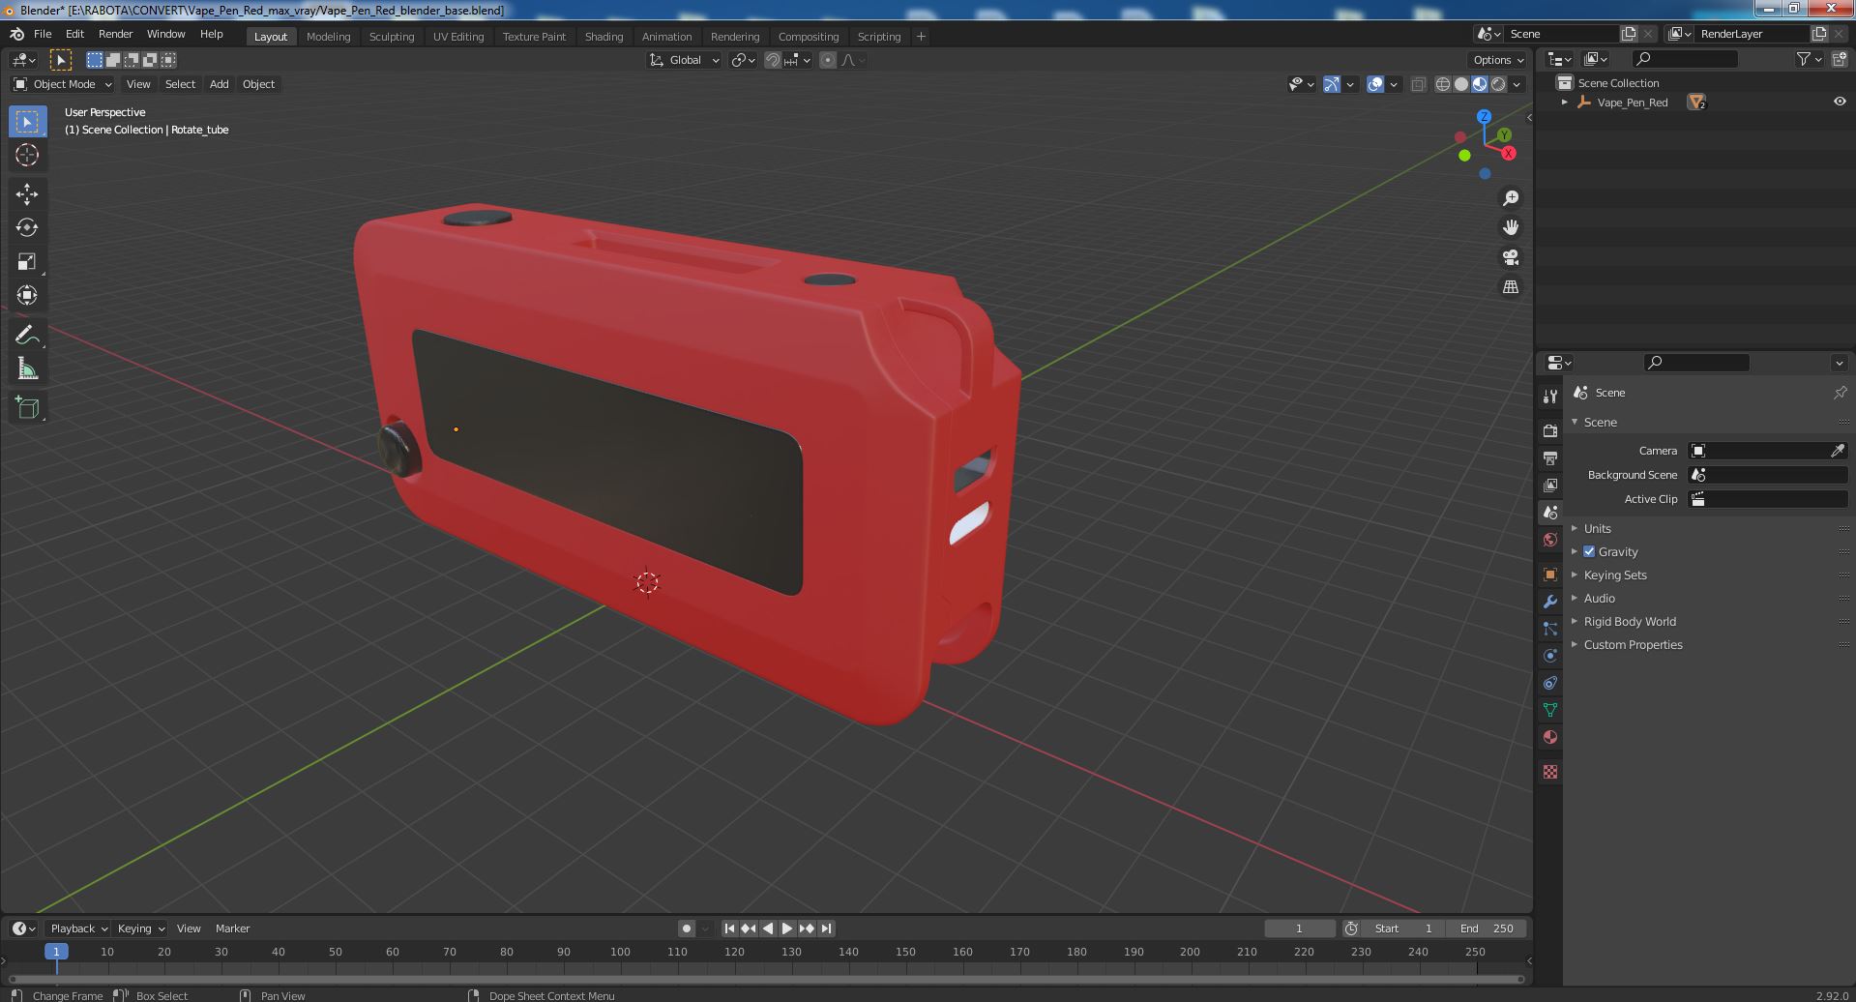Image resolution: width=1856 pixels, height=1002 pixels.
Task: Click the current frame number field
Action: (1299, 928)
